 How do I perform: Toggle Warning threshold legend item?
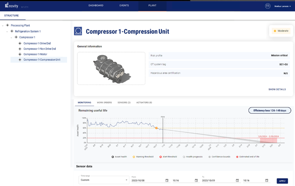tap(143, 157)
